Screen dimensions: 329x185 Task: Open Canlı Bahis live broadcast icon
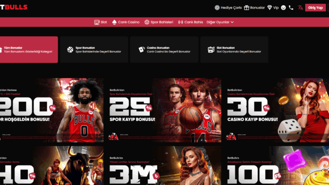point(181,22)
